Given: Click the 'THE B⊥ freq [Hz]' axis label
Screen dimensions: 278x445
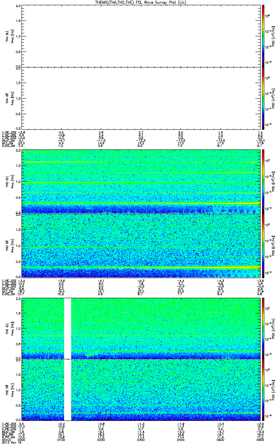Looking at the screenshot, I should [9, 329].
